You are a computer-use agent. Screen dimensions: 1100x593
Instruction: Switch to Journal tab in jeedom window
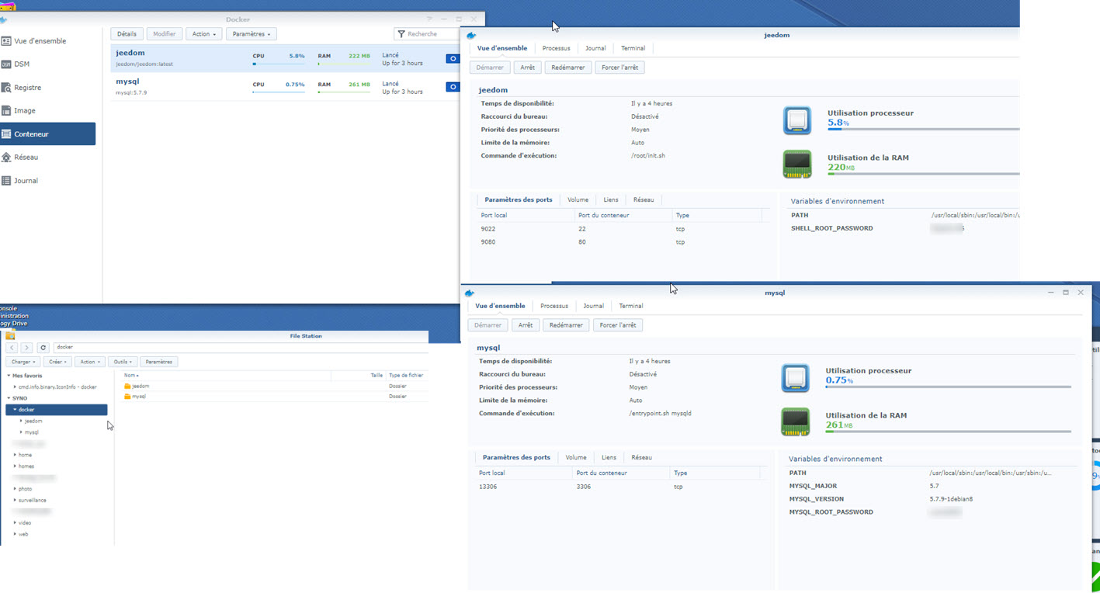[x=595, y=48]
